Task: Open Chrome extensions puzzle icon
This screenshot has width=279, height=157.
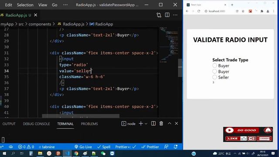Action: (x=262, y=11)
